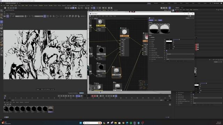Open Output Mode dropdown in Node Editor
Image resolution: width=223 pixels, height=125 pixels.
click(x=180, y=54)
